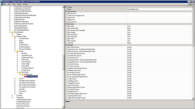Click the Back Color Source value
This screenshot has width=195, height=109.
point(159,47)
